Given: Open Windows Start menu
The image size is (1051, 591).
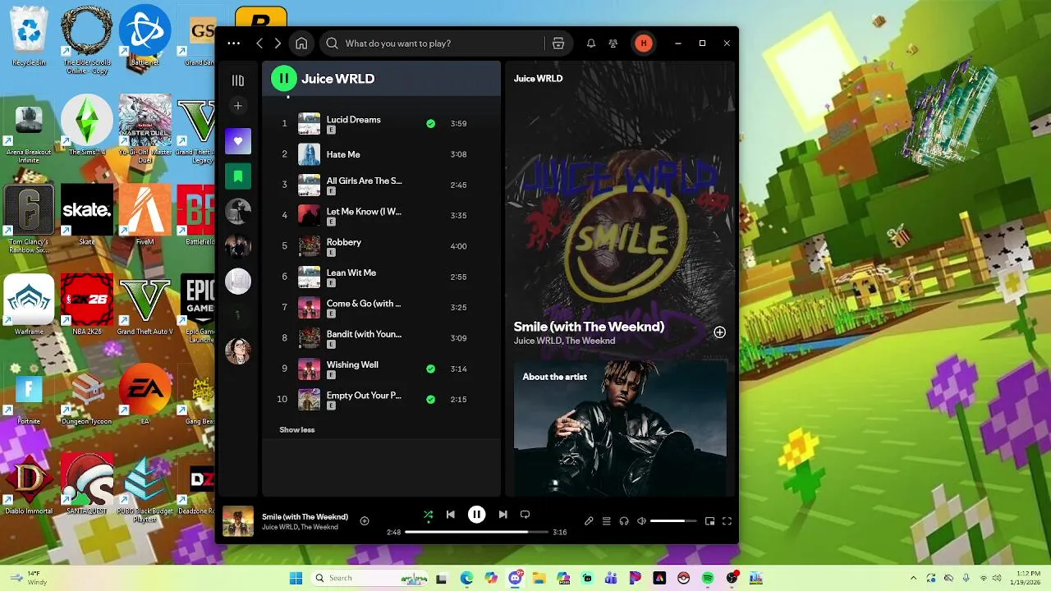Looking at the screenshot, I should [x=296, y=579].
